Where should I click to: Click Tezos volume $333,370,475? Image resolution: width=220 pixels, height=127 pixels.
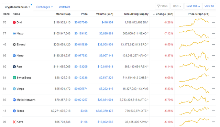tap(104, 111)
